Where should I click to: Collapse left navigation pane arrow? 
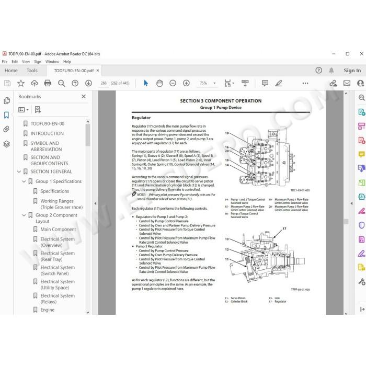95,203
